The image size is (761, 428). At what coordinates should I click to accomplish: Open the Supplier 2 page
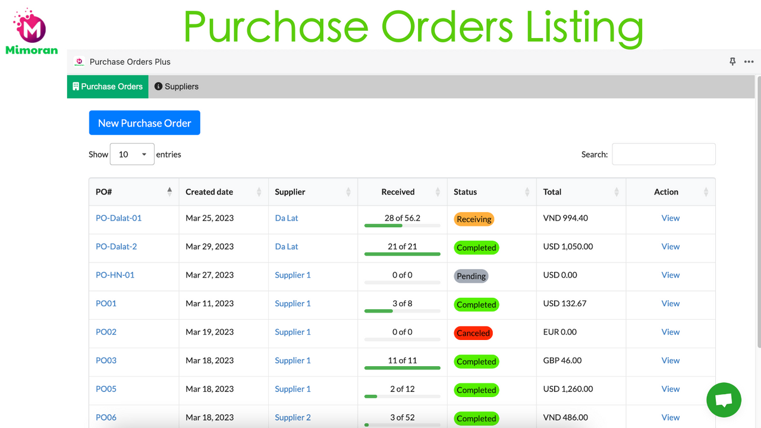coord(293,417)
